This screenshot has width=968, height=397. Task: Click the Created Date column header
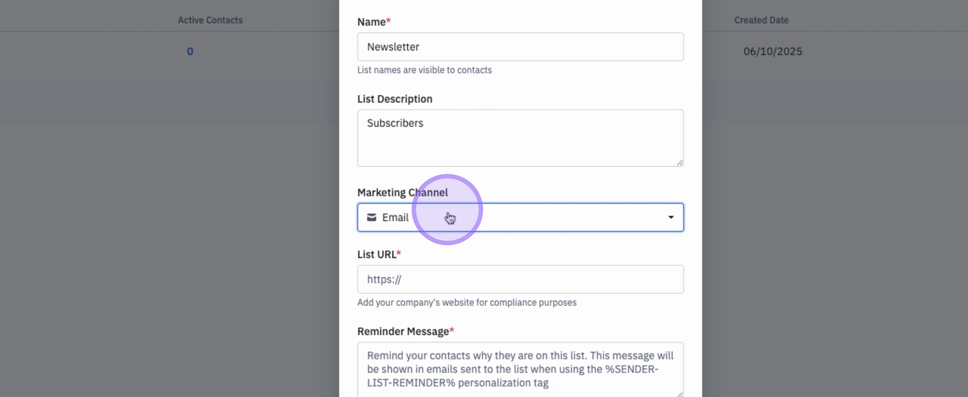761,20
